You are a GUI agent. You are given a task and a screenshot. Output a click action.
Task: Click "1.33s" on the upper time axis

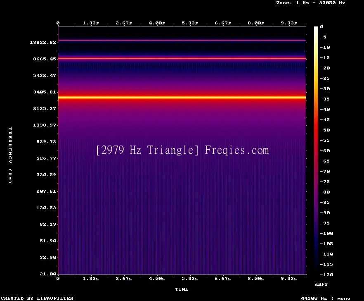[91, 23]
